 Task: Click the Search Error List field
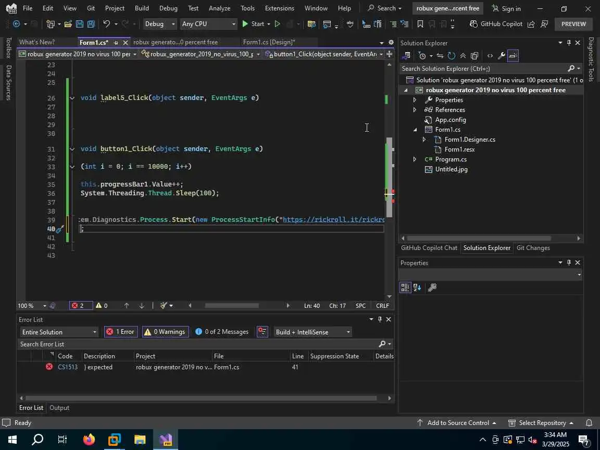point(197,344)
